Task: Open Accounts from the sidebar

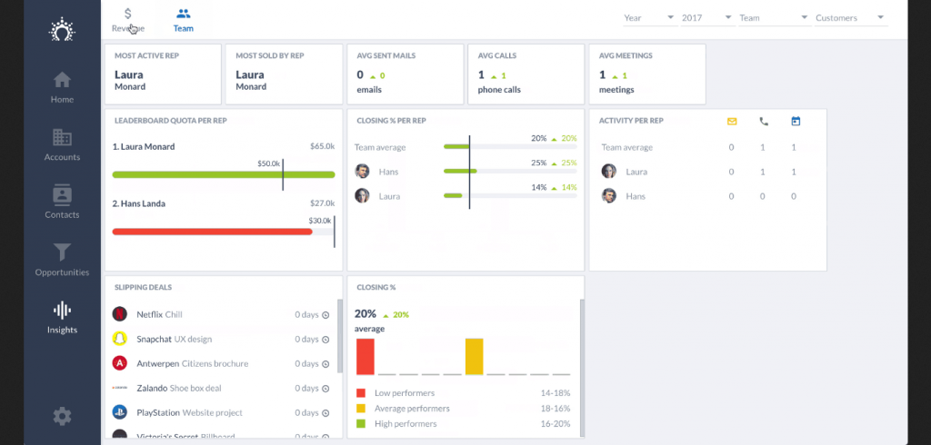Action: coord(62,145)
